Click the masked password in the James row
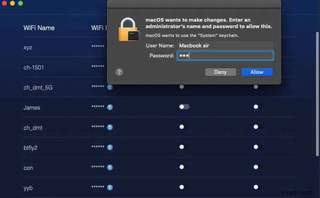The height and width of the screenshot is (198, 320). 98,107
